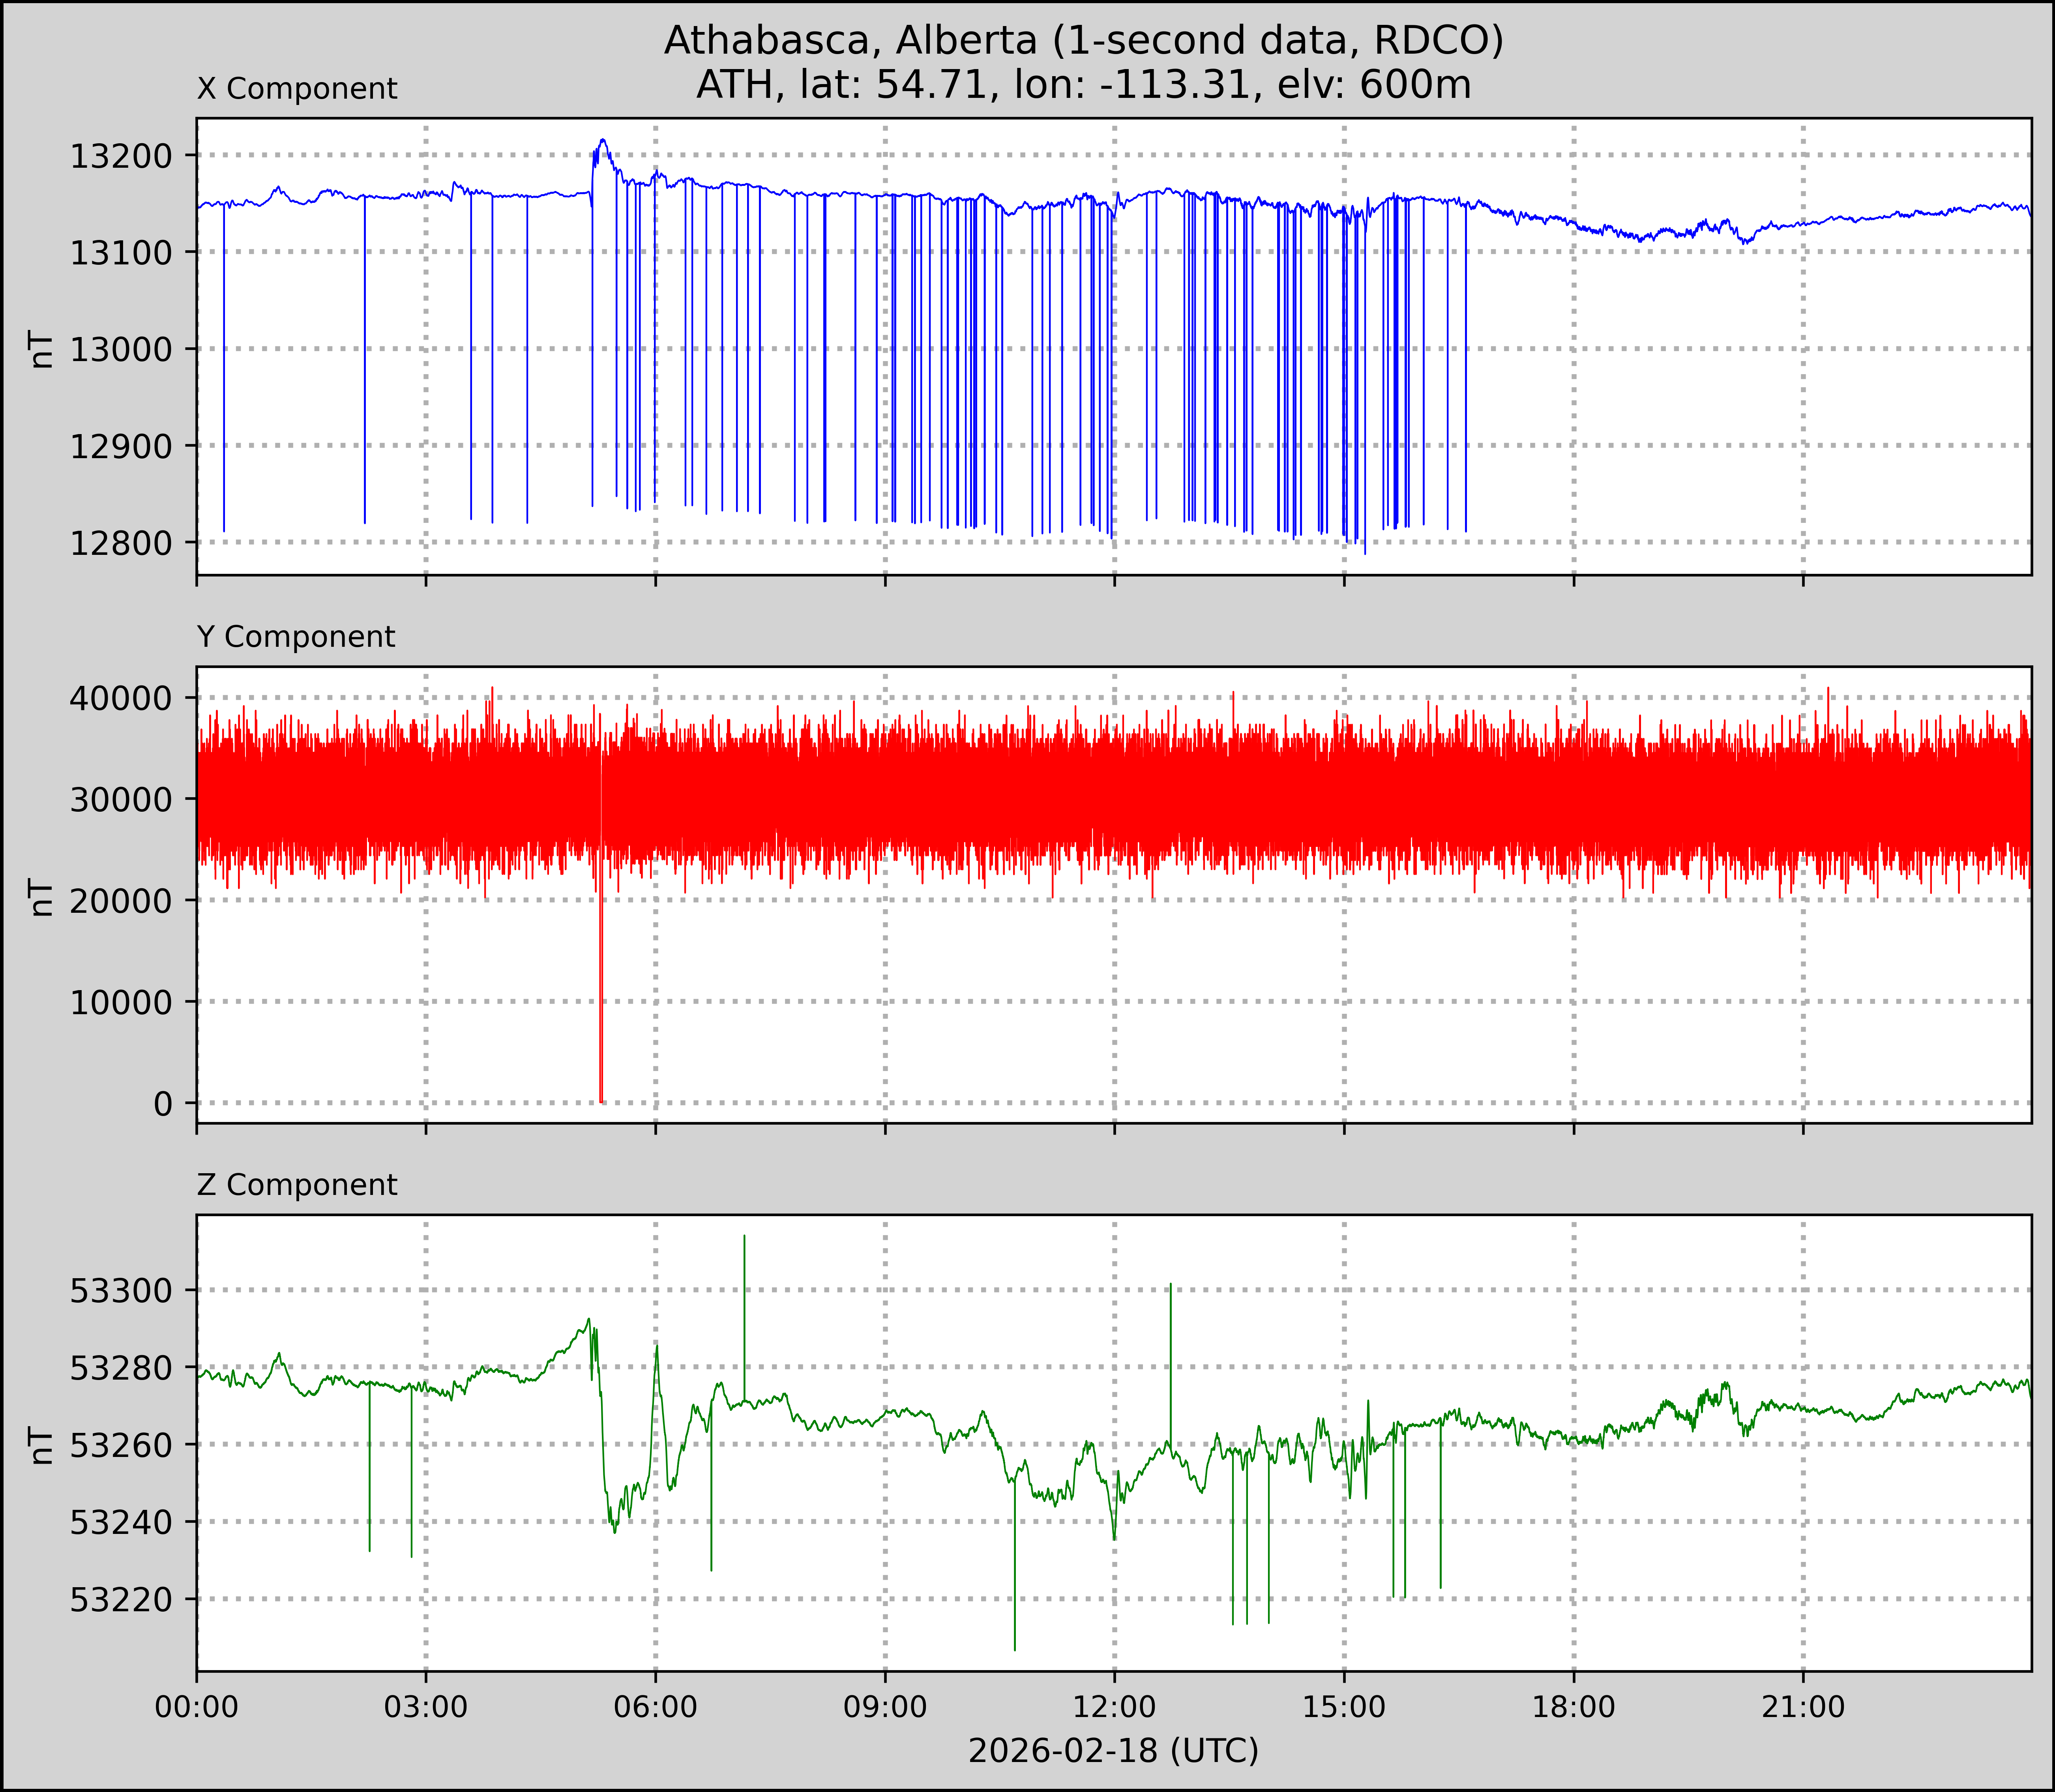Click the 12:00 time axis label
Screen dimensions: 2055x1792
pos(1114,1707)
